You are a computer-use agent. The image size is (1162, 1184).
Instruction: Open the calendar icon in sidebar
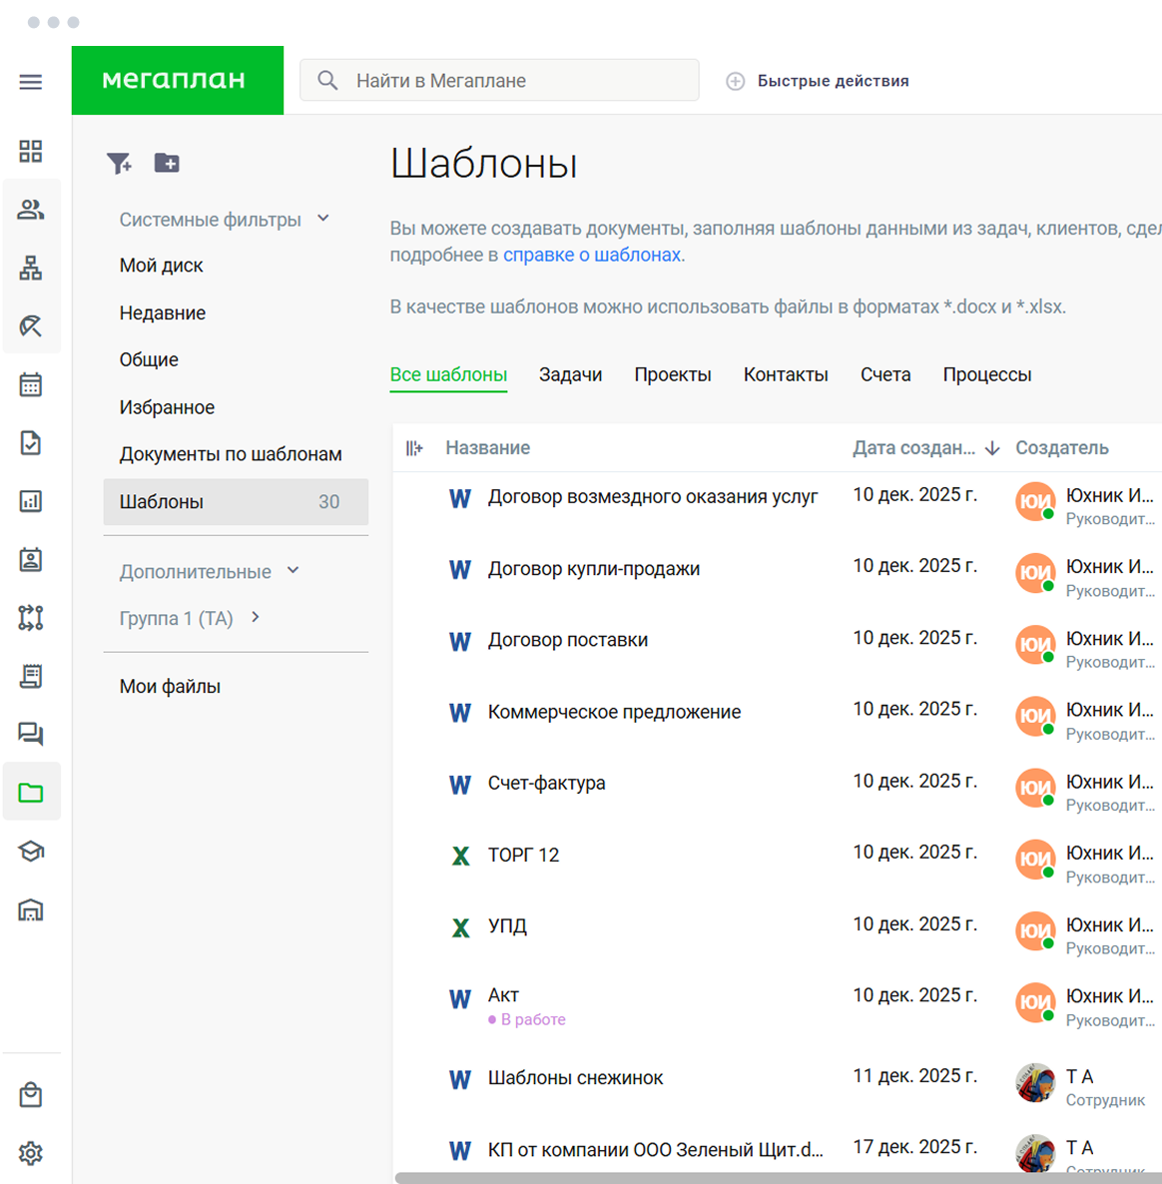click(30, 384)
